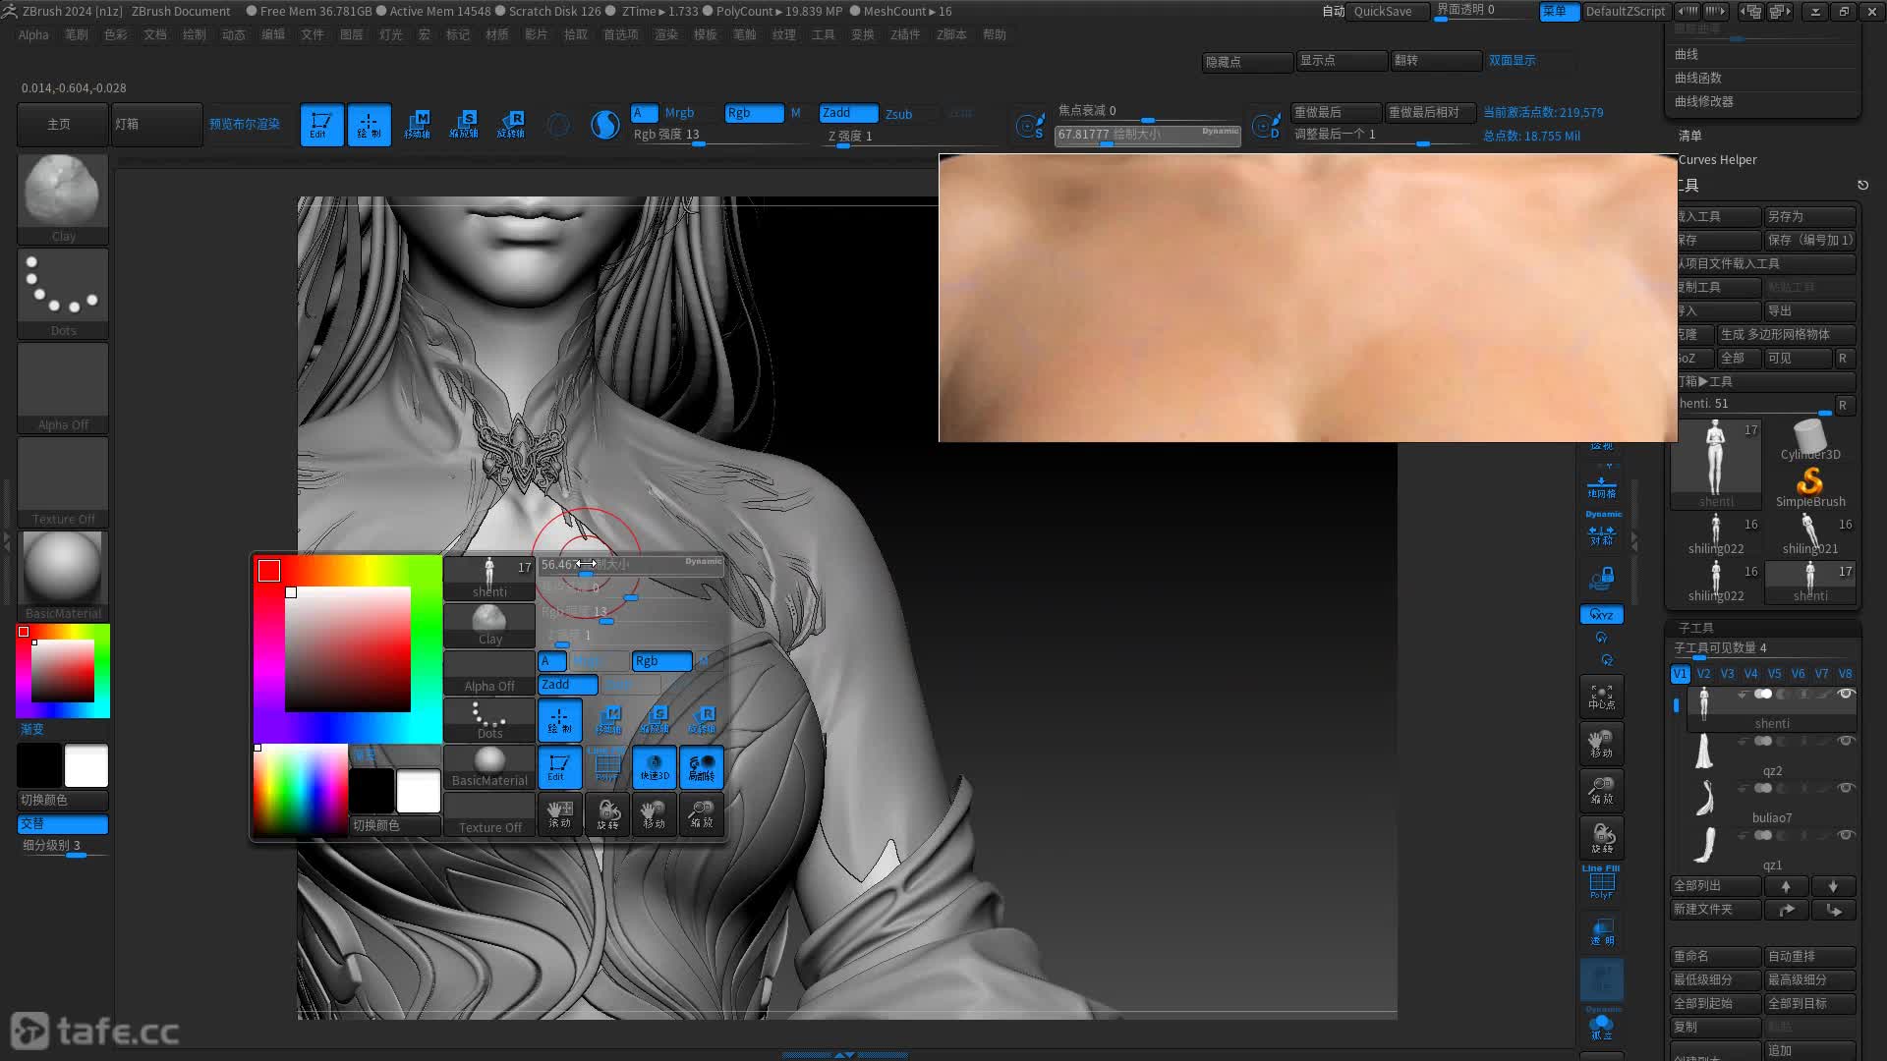Toggle the Rgb mode in top toolbar
Viewport: 1887px width, 1061px height.
coord(755,113)
